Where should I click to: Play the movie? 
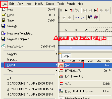(66, 10)
